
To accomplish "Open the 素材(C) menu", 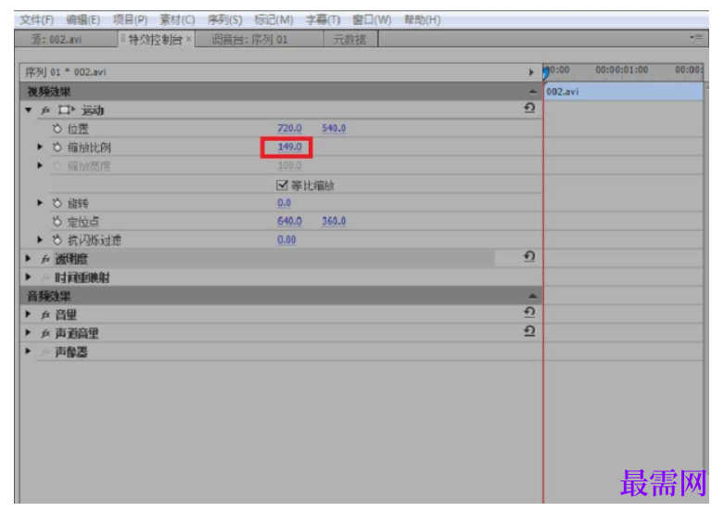I will 177,20.
